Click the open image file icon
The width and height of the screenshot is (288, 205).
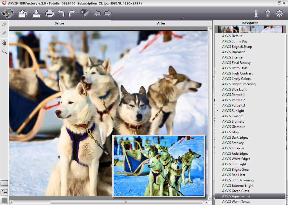click(22, 13)
